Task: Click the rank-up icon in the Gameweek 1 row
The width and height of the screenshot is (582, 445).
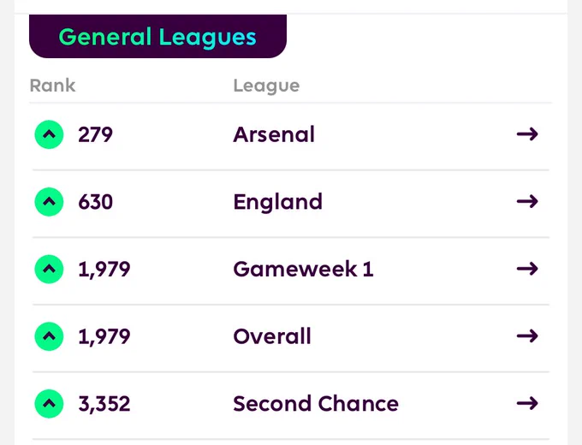Action: pos(49,269)
